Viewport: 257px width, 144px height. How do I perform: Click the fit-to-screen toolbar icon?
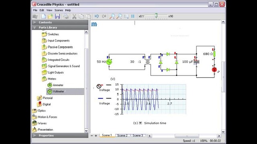coord(126,16)
